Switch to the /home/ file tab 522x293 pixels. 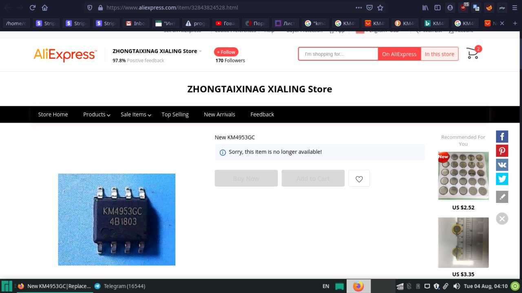pos(16,23)
